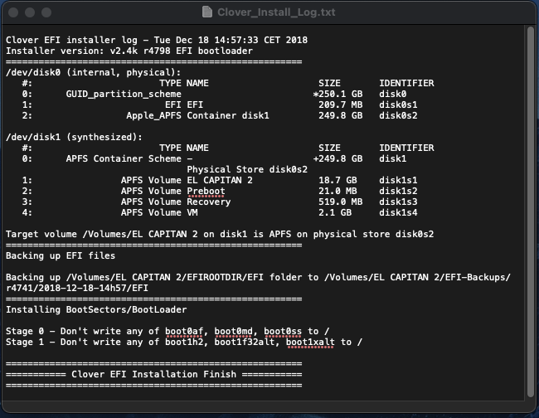Click the 'Installing BootSectors/BootLoader' line
This screenshot has width=539, height=418.
(98, 309)
